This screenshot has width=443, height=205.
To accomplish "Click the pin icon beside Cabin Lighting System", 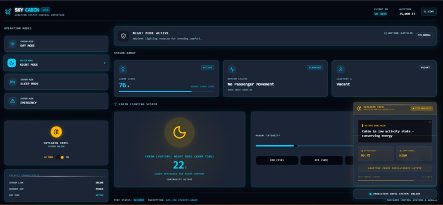I will coord(115,104).
